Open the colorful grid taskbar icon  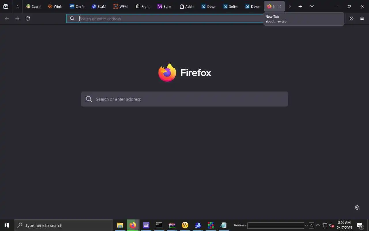click(211, 225)
